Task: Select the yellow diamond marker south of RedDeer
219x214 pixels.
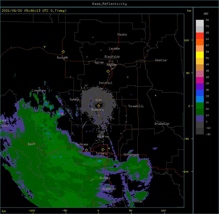Action: pos(108,71)
